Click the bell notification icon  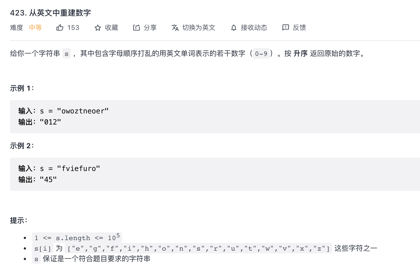coord(234,28)
